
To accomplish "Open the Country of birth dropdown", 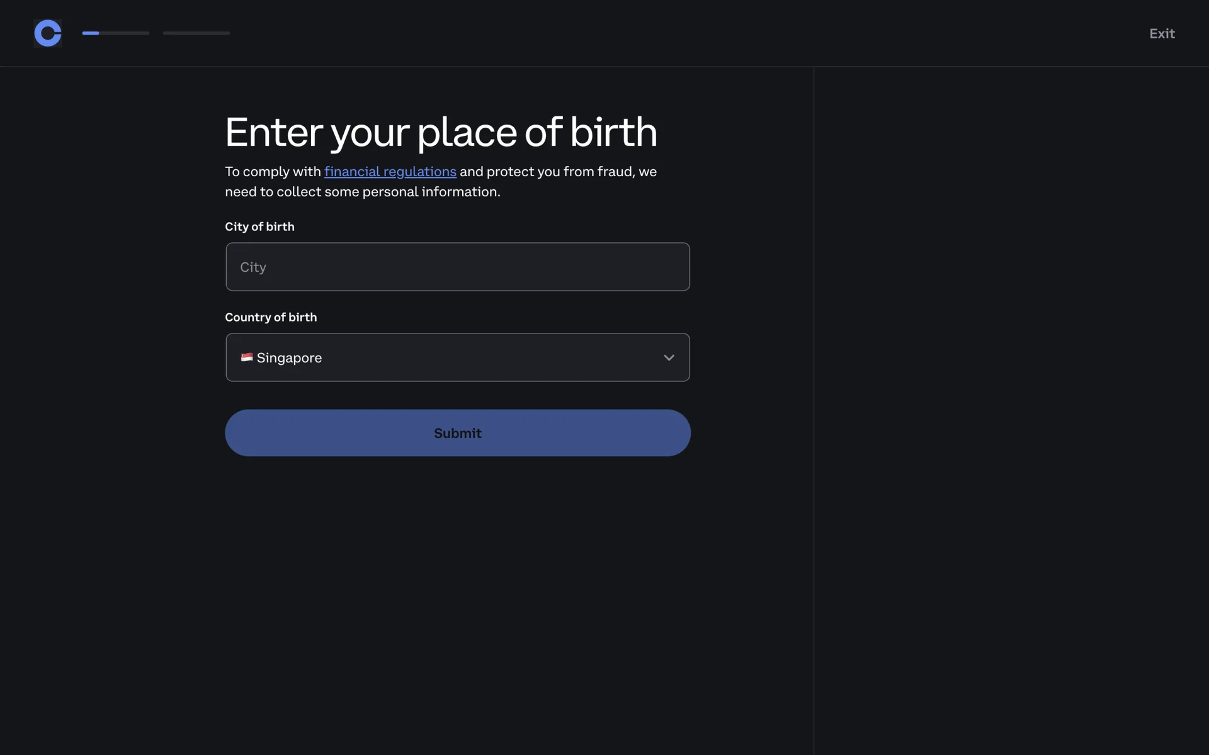I will pos(458,357).
